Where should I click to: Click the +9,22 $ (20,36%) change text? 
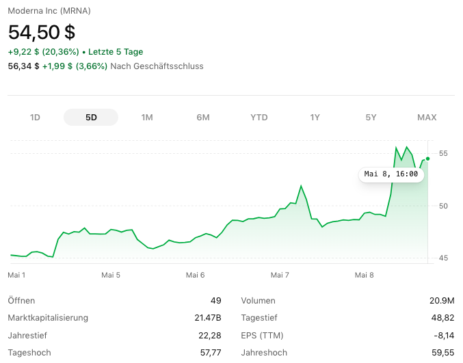(43, 52)
